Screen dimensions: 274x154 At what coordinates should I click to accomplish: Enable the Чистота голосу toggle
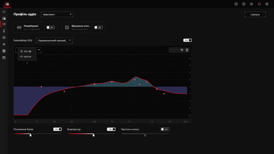pos(165,129)
